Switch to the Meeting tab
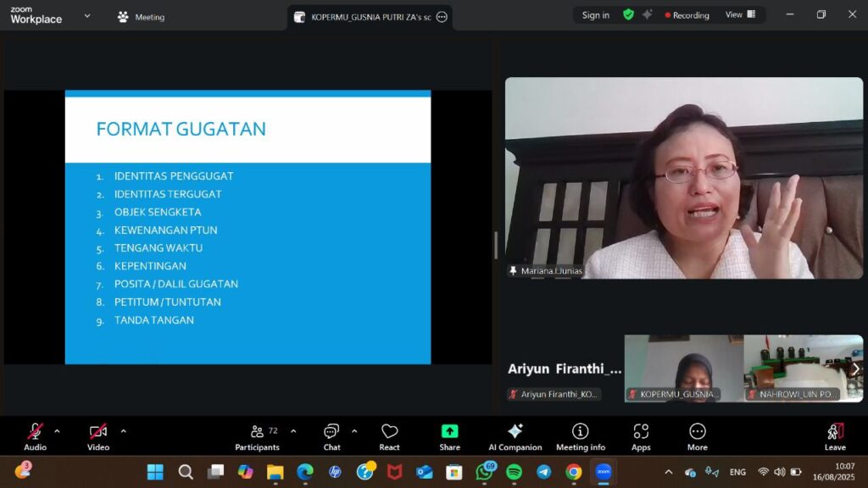Screen dimensions: 868x488 pos(142,17)
